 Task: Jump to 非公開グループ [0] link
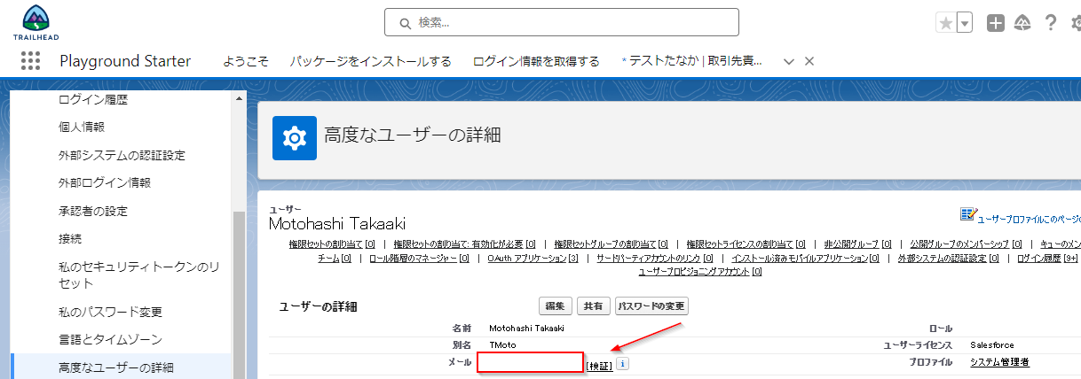pos(857,244)
